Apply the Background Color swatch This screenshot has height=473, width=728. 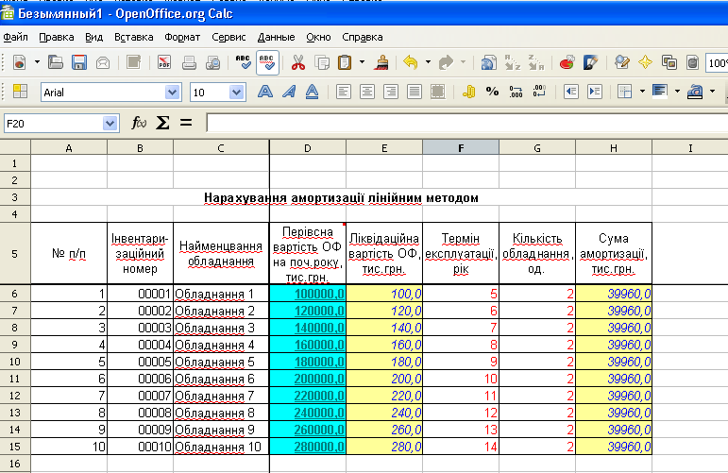pos(660,92)
